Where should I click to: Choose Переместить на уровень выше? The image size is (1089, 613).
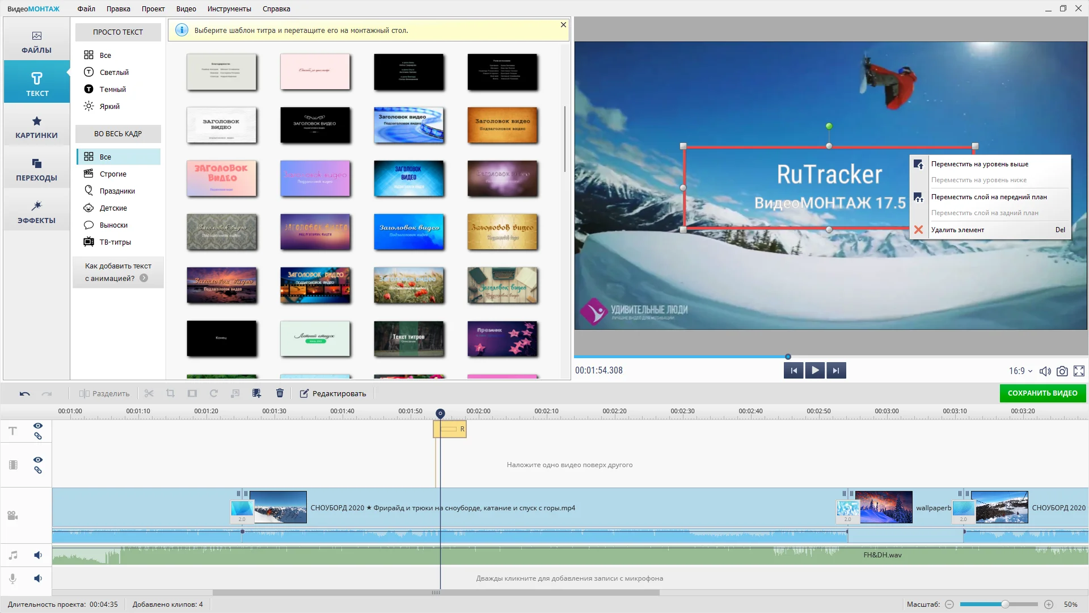[990, 164]
